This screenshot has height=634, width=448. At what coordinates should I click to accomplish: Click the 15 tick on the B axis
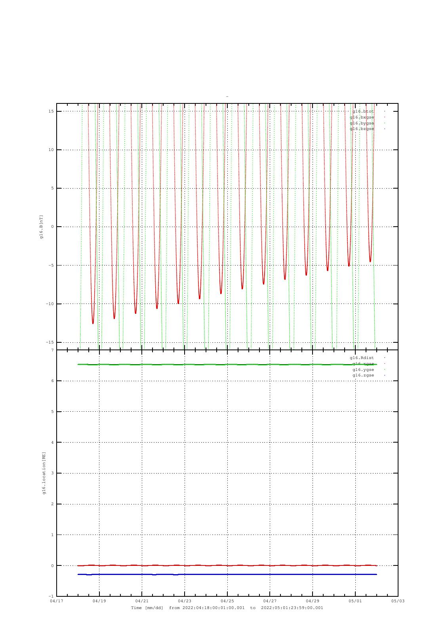[x=51, y=111]
